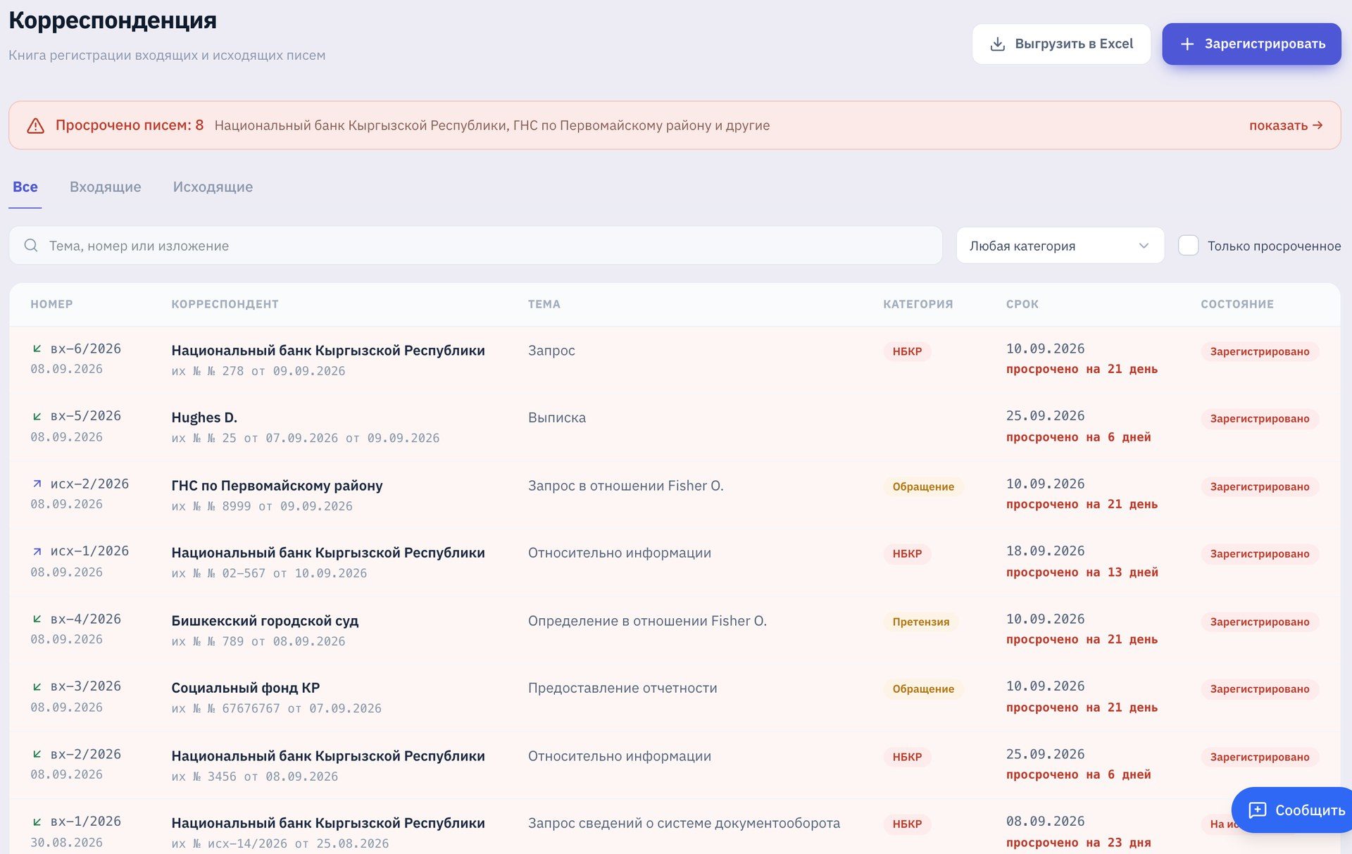Click the plus icon in Зарегистрировать
Viewport: 1352px width, 854px height.
click(1187, 44)
